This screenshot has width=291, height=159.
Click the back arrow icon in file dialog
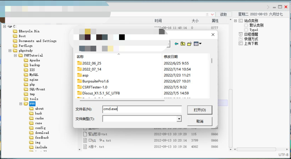coord(176,44)
